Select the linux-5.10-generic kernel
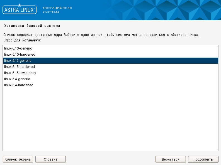The height and width of the screenshot is (165, 221). [x=110, y=48]
